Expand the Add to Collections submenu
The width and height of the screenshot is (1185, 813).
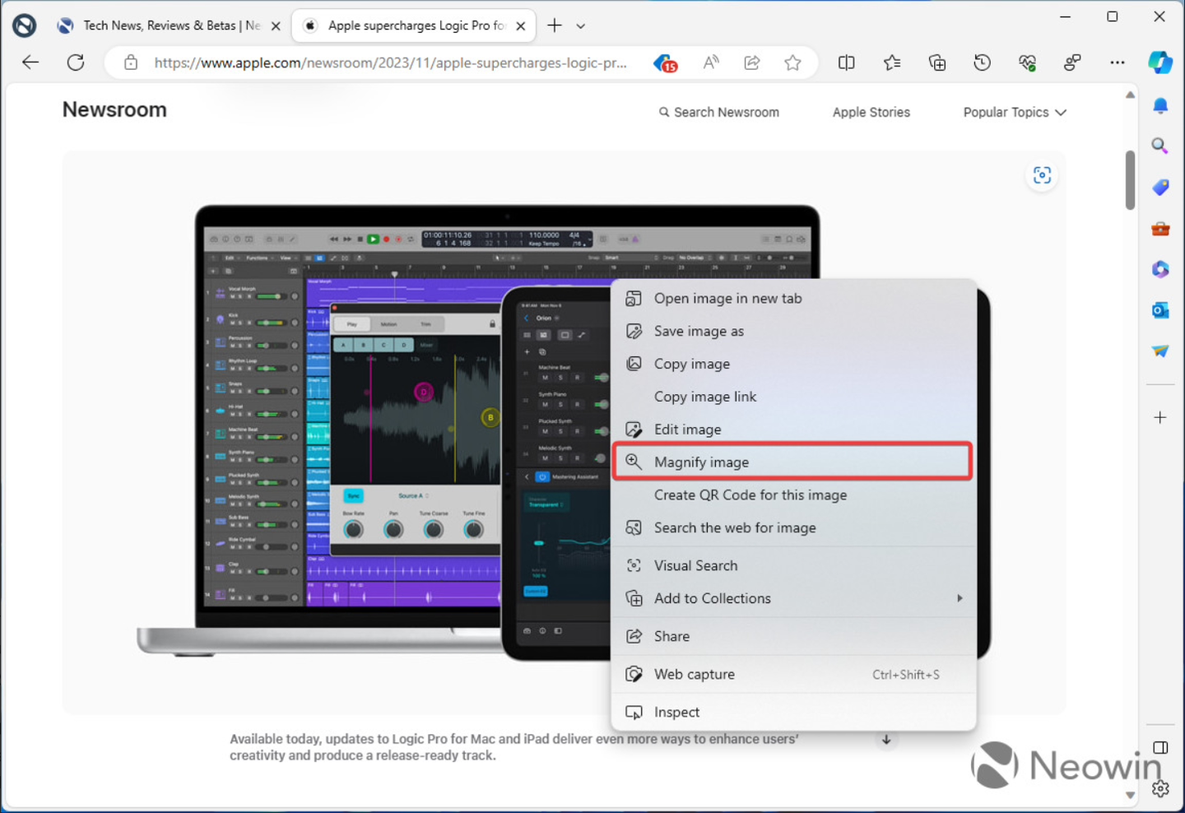tap(959, 598)
